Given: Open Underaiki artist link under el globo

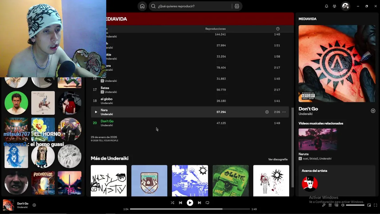Looking at the screenshot, I should click(x=107, y=103).
